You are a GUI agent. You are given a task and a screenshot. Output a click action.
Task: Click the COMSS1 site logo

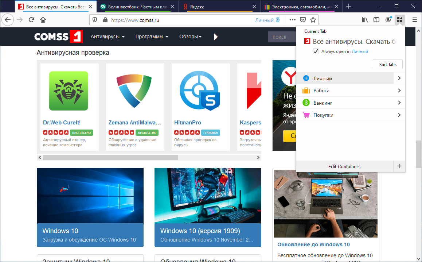click(58, 36)
